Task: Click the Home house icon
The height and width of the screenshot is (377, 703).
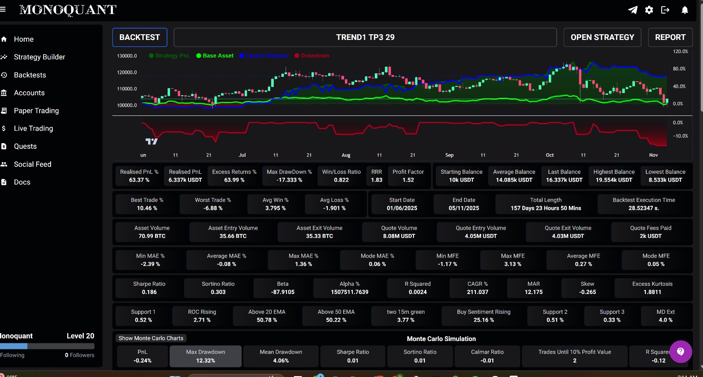Action: [4, 39]
